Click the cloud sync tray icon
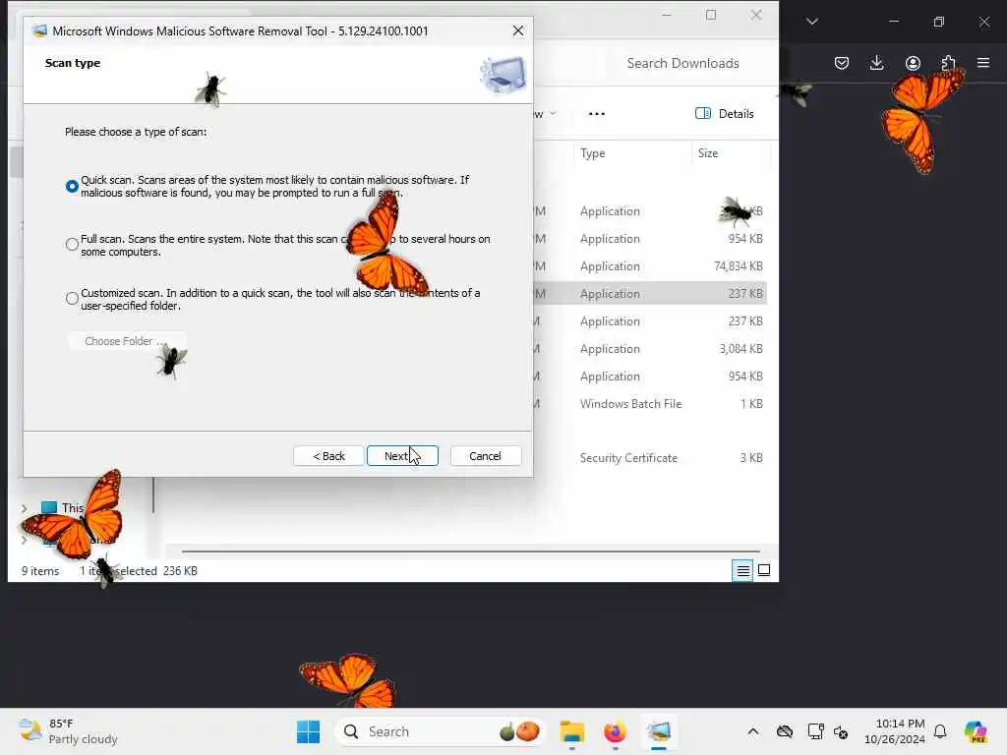The width and height of the screenshot is (1007, 755). 785,731
